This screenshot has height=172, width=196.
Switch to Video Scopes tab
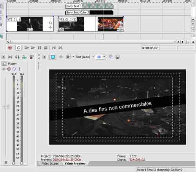50,163
